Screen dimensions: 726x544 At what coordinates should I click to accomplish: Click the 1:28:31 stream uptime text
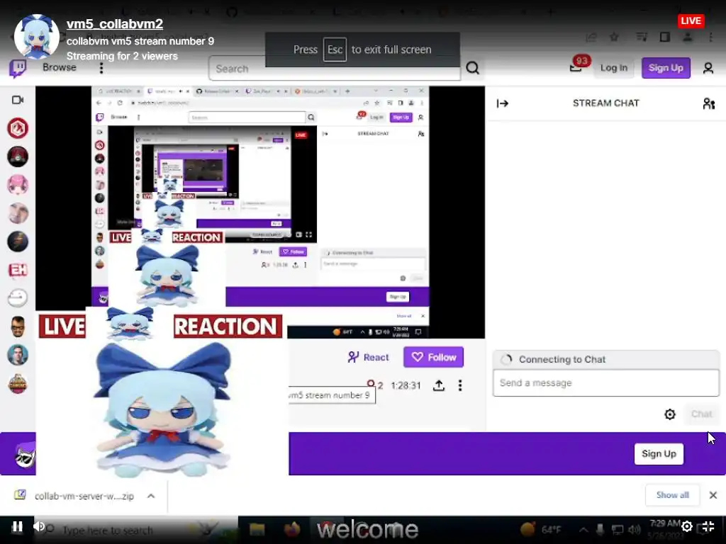(406, 385)
